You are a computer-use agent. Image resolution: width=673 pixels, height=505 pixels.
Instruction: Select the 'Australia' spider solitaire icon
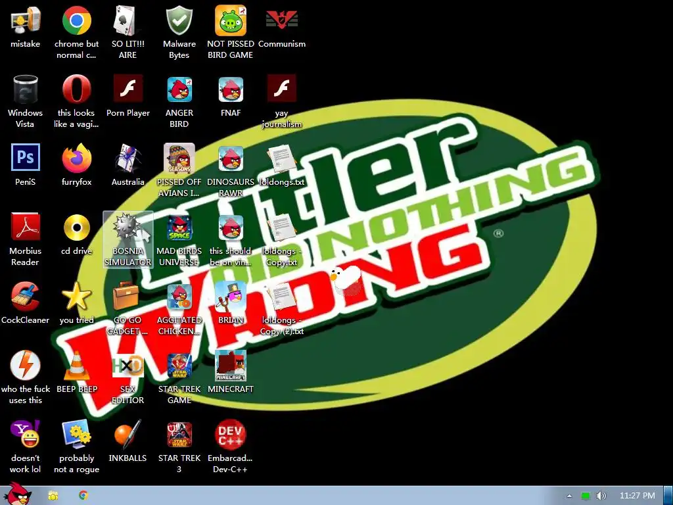pos(128,158)
